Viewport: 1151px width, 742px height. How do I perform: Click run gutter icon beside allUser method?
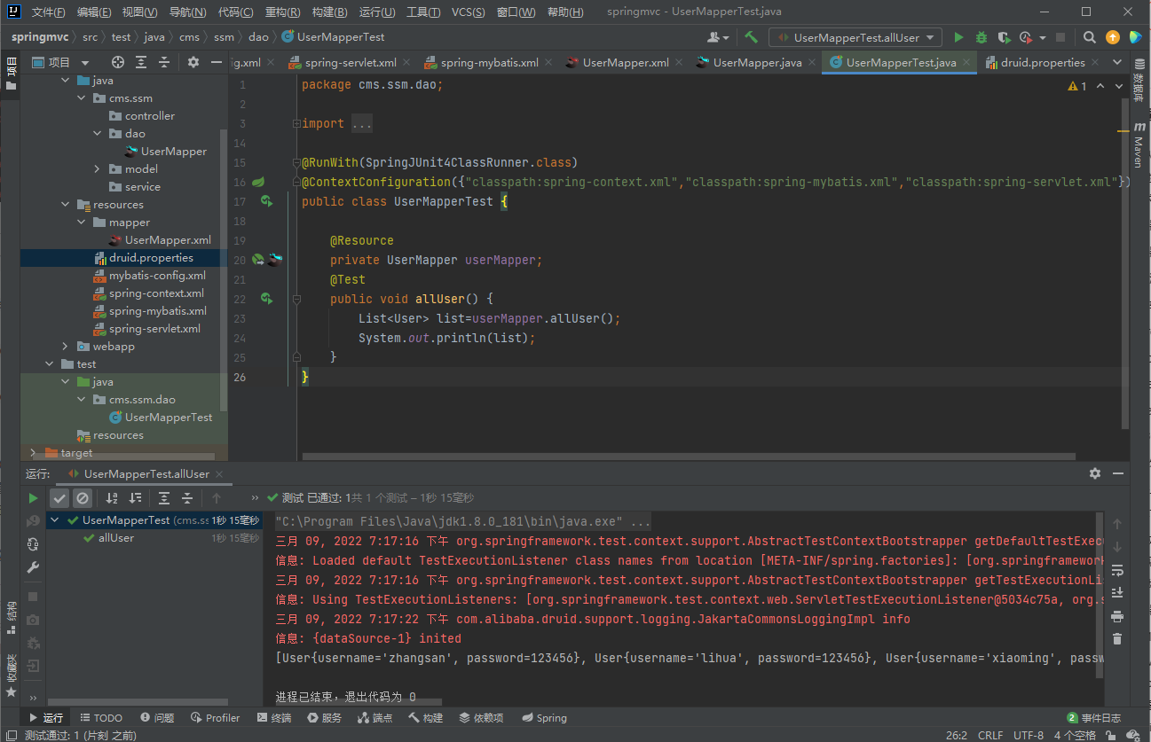pos(265,299)
